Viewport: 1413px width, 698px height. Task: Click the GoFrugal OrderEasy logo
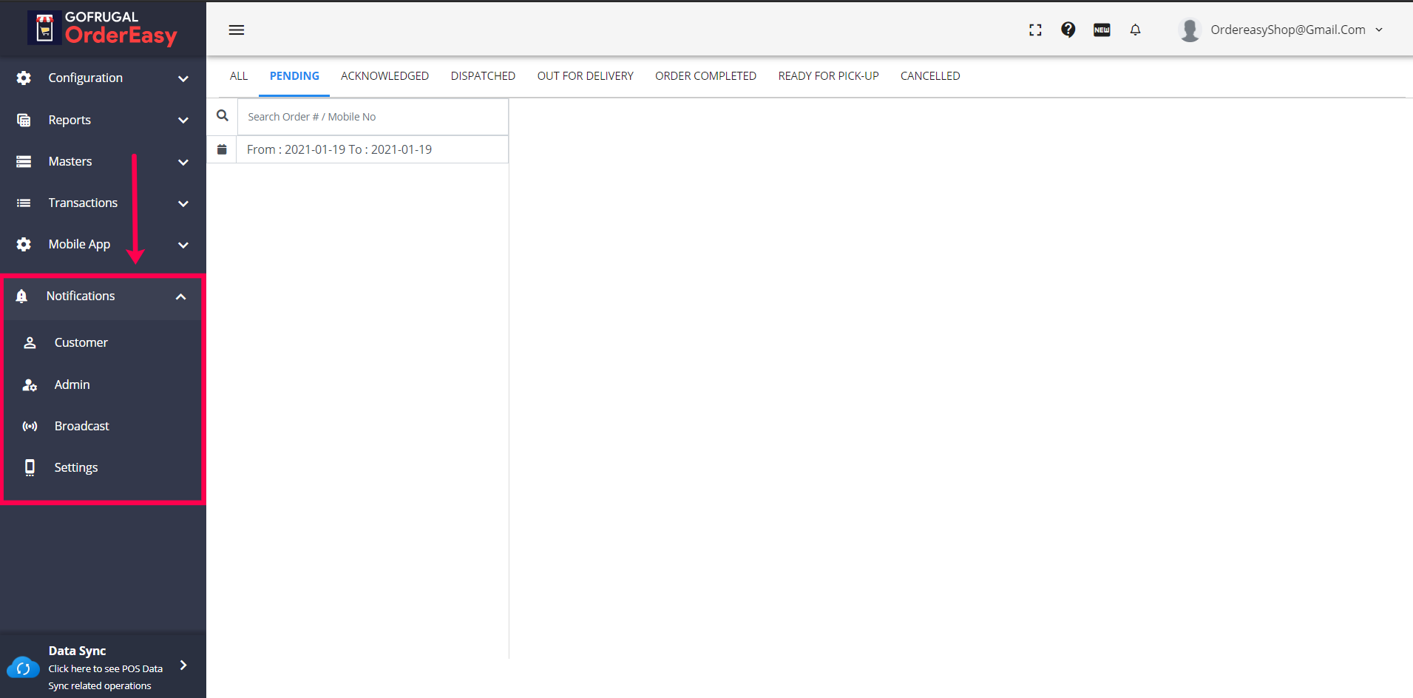click(x=103, y=28)
